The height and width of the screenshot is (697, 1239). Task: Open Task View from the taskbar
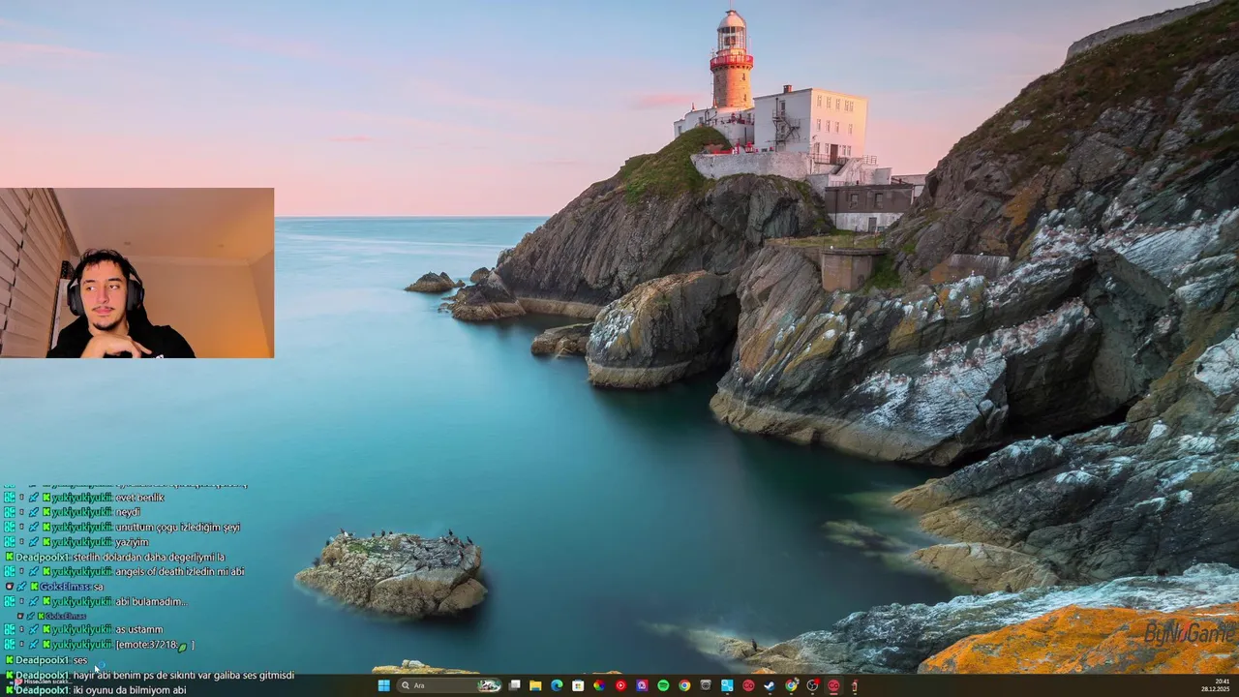coord(514,685)
